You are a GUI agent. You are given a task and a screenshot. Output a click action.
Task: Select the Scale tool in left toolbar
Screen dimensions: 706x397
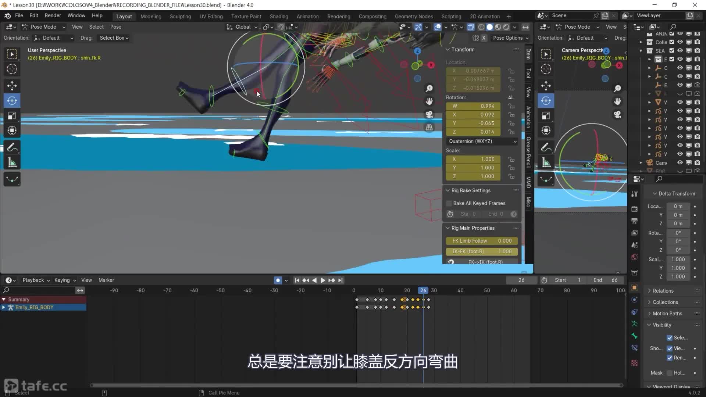pos(12,115)
